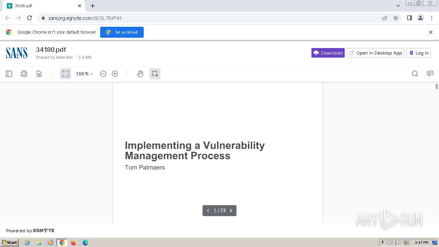Set Chrome as default browser

click(x=122, y=32)
